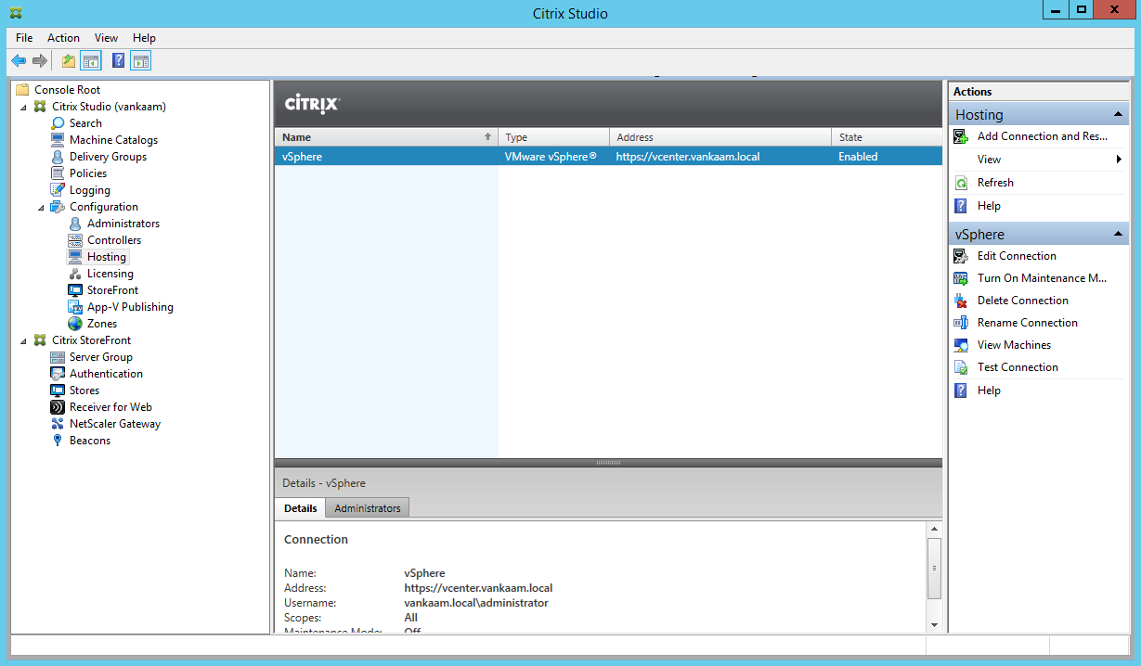
Task: Open the Machine Catalogs node icon
Action: click(58, 140)
